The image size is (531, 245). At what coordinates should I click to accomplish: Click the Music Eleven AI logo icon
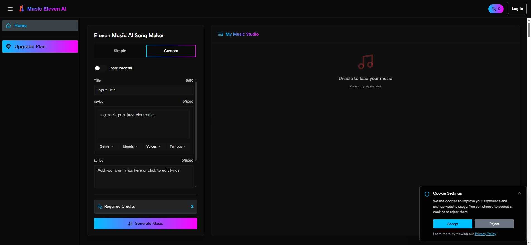point(21,9)
